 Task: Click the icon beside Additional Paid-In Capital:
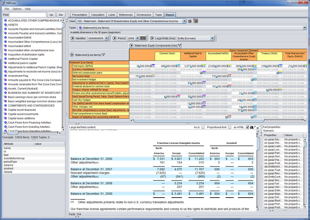6,59
